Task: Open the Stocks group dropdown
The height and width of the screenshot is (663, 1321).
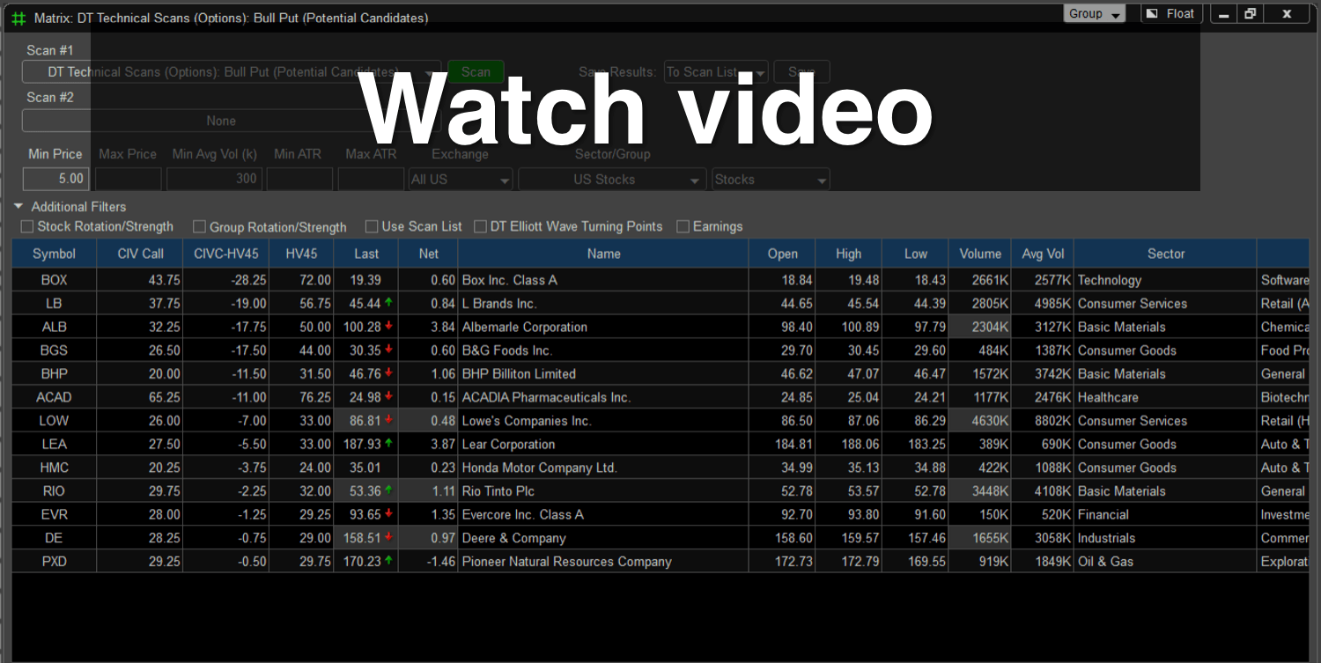Action: [771, 180]
